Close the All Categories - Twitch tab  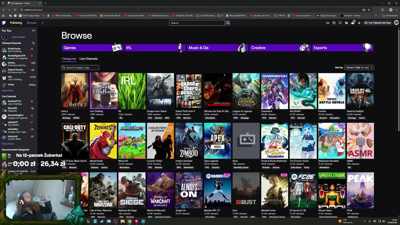tap(40, 3)
